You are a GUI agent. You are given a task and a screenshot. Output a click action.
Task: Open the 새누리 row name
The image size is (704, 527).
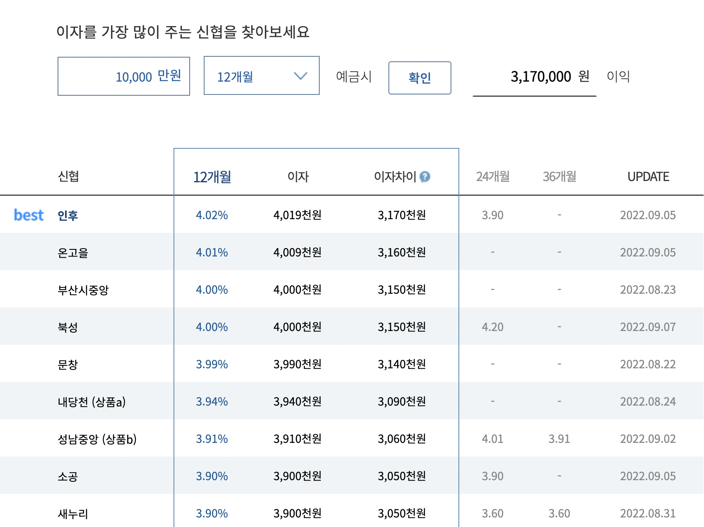73,514
